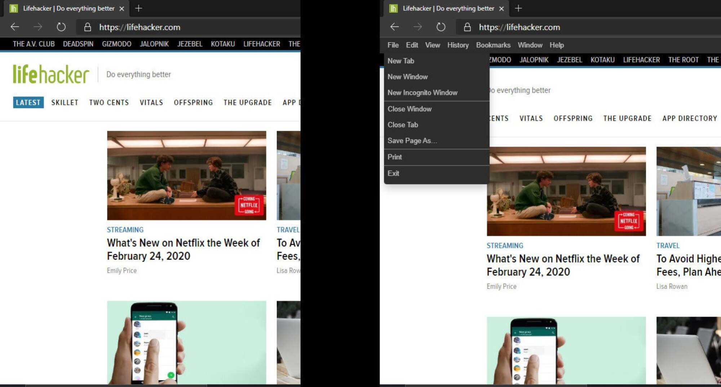The height and width of the screenshot is (387, 721).
Task: Open DEADSPIN link in left window
Action: coord(78,44)
